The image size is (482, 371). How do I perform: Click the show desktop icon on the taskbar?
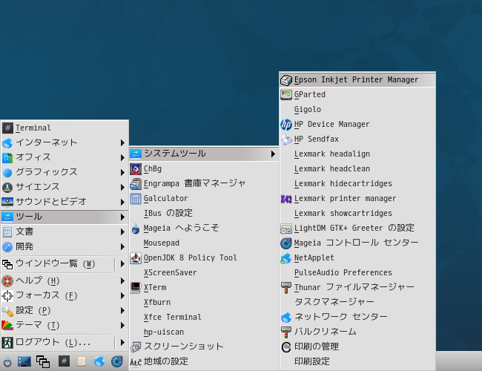point(24,361)
